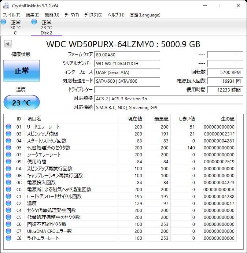Click status orb for 0C 電源投入回数

(x=8, y=182)
